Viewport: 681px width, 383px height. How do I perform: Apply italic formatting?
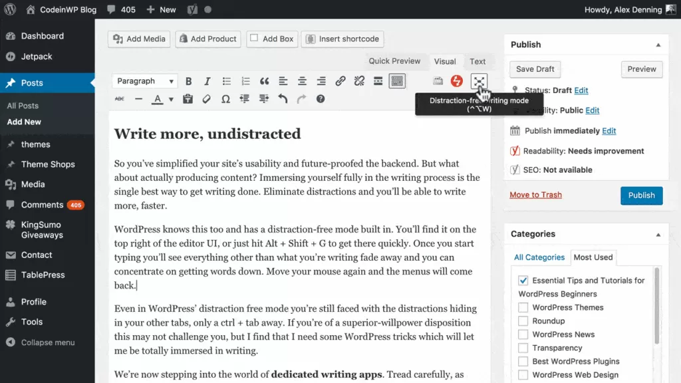tap(207, 81)
